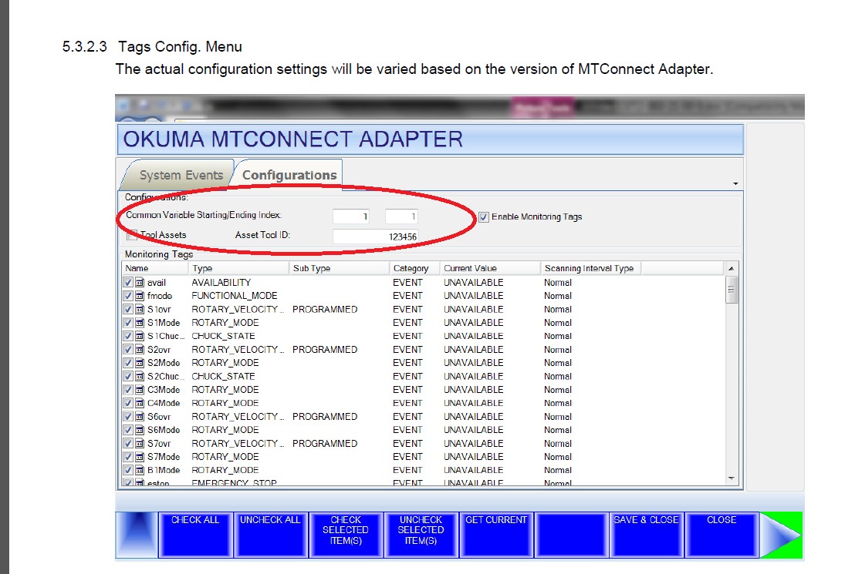855x574 pixels.
Task: Click the blank button beside GET CURRENT
Action: tap(571, 535)
